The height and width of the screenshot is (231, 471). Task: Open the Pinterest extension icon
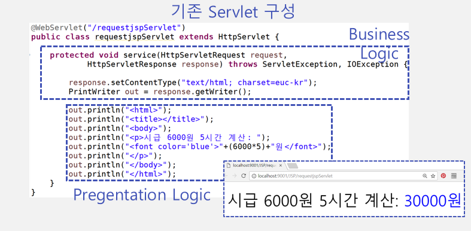tap(443, 176)
